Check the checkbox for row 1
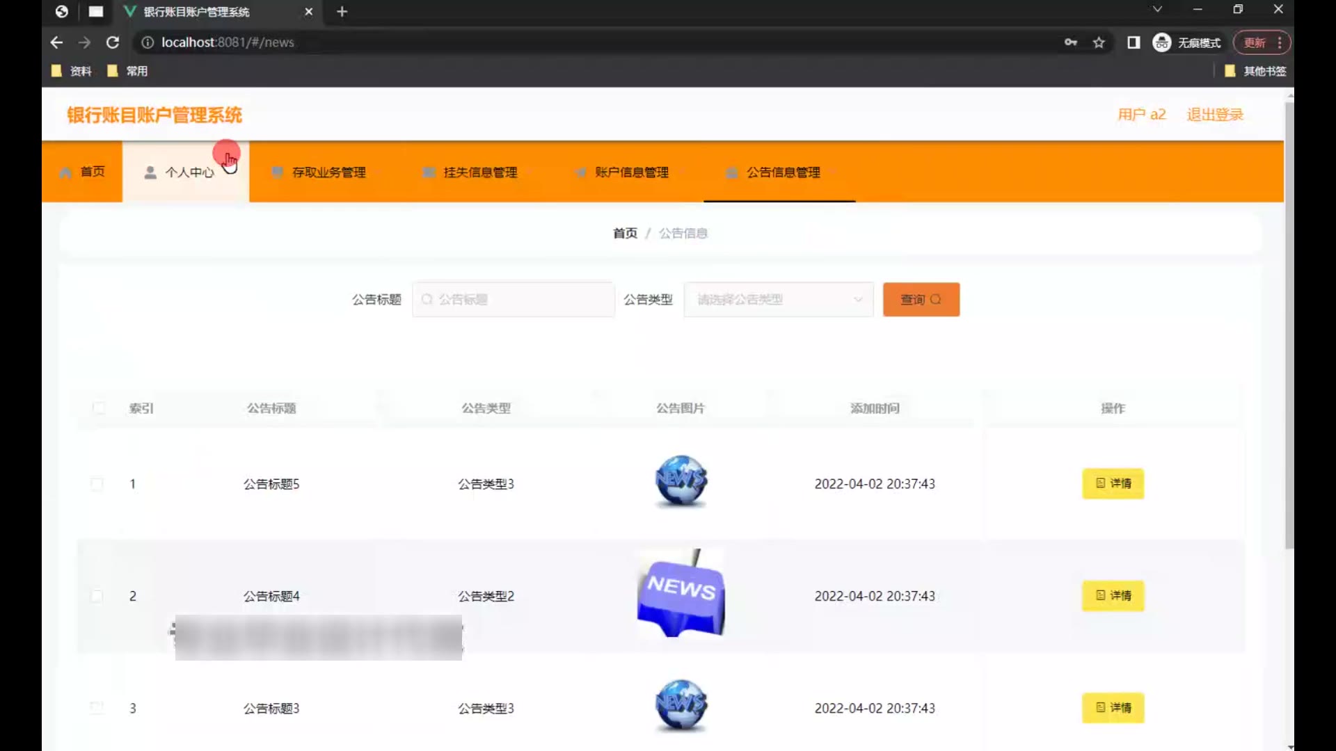This screenshot has width=1336, height=751. coord(97,484)
